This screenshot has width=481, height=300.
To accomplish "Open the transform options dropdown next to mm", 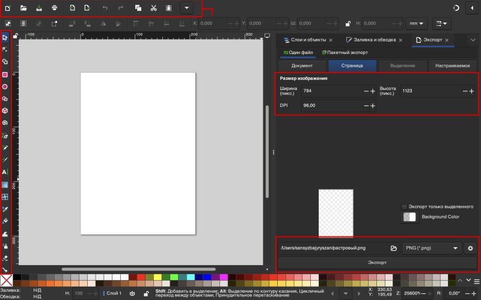I will (x=442, y=23).
